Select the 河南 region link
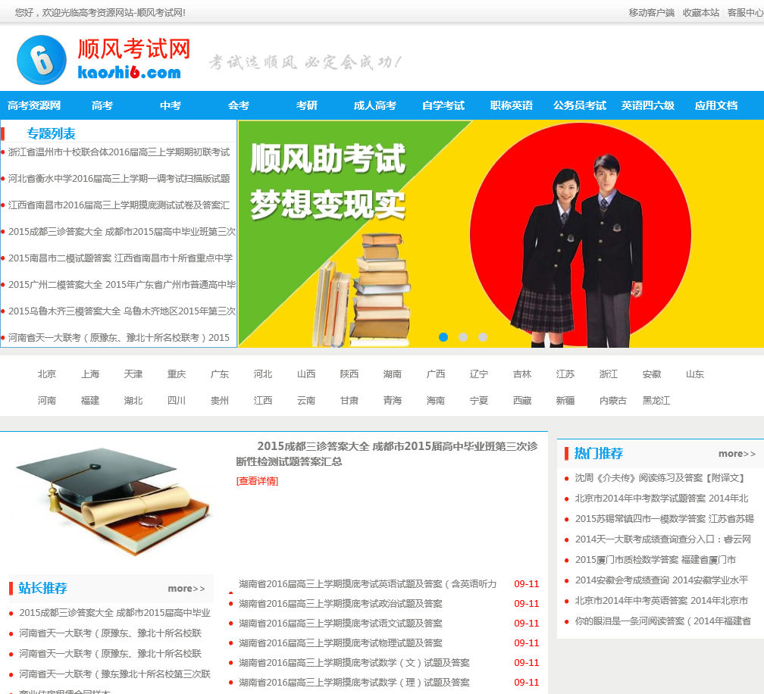Screen dimensions: 764x694 point(47,400)
